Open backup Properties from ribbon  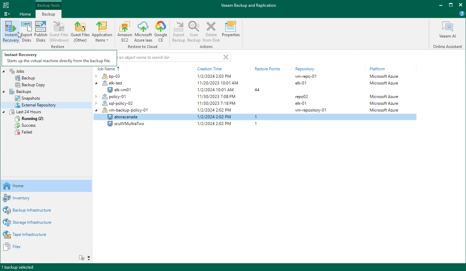pyautogui.click(x=231, y=29)
